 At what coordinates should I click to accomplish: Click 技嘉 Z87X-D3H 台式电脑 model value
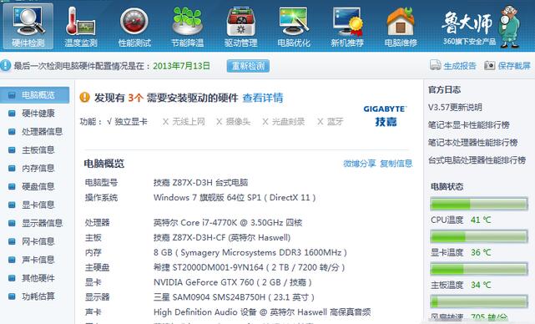200,183
